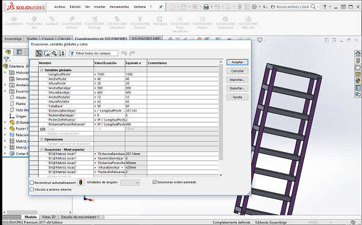Open the PropertyManager tab icon

[x=19, y=52]
